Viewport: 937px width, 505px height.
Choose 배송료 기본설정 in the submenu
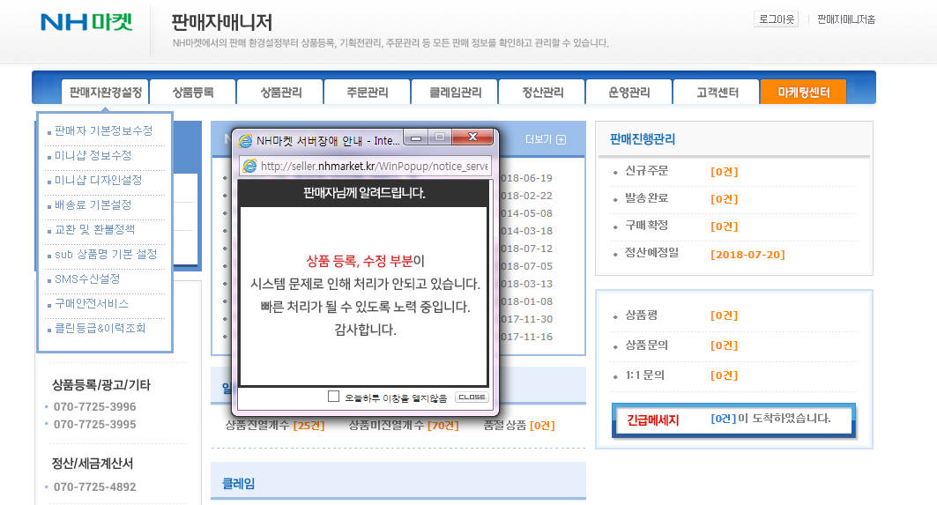93,204
